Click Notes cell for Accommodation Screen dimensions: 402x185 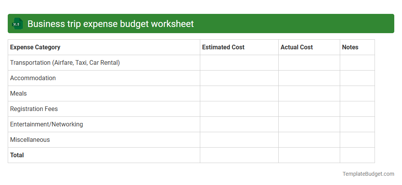pyautogui.click(x=358, y=78)
